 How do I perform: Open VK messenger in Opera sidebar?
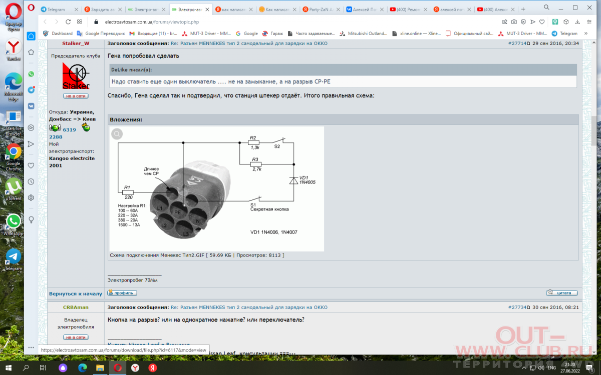31,106
